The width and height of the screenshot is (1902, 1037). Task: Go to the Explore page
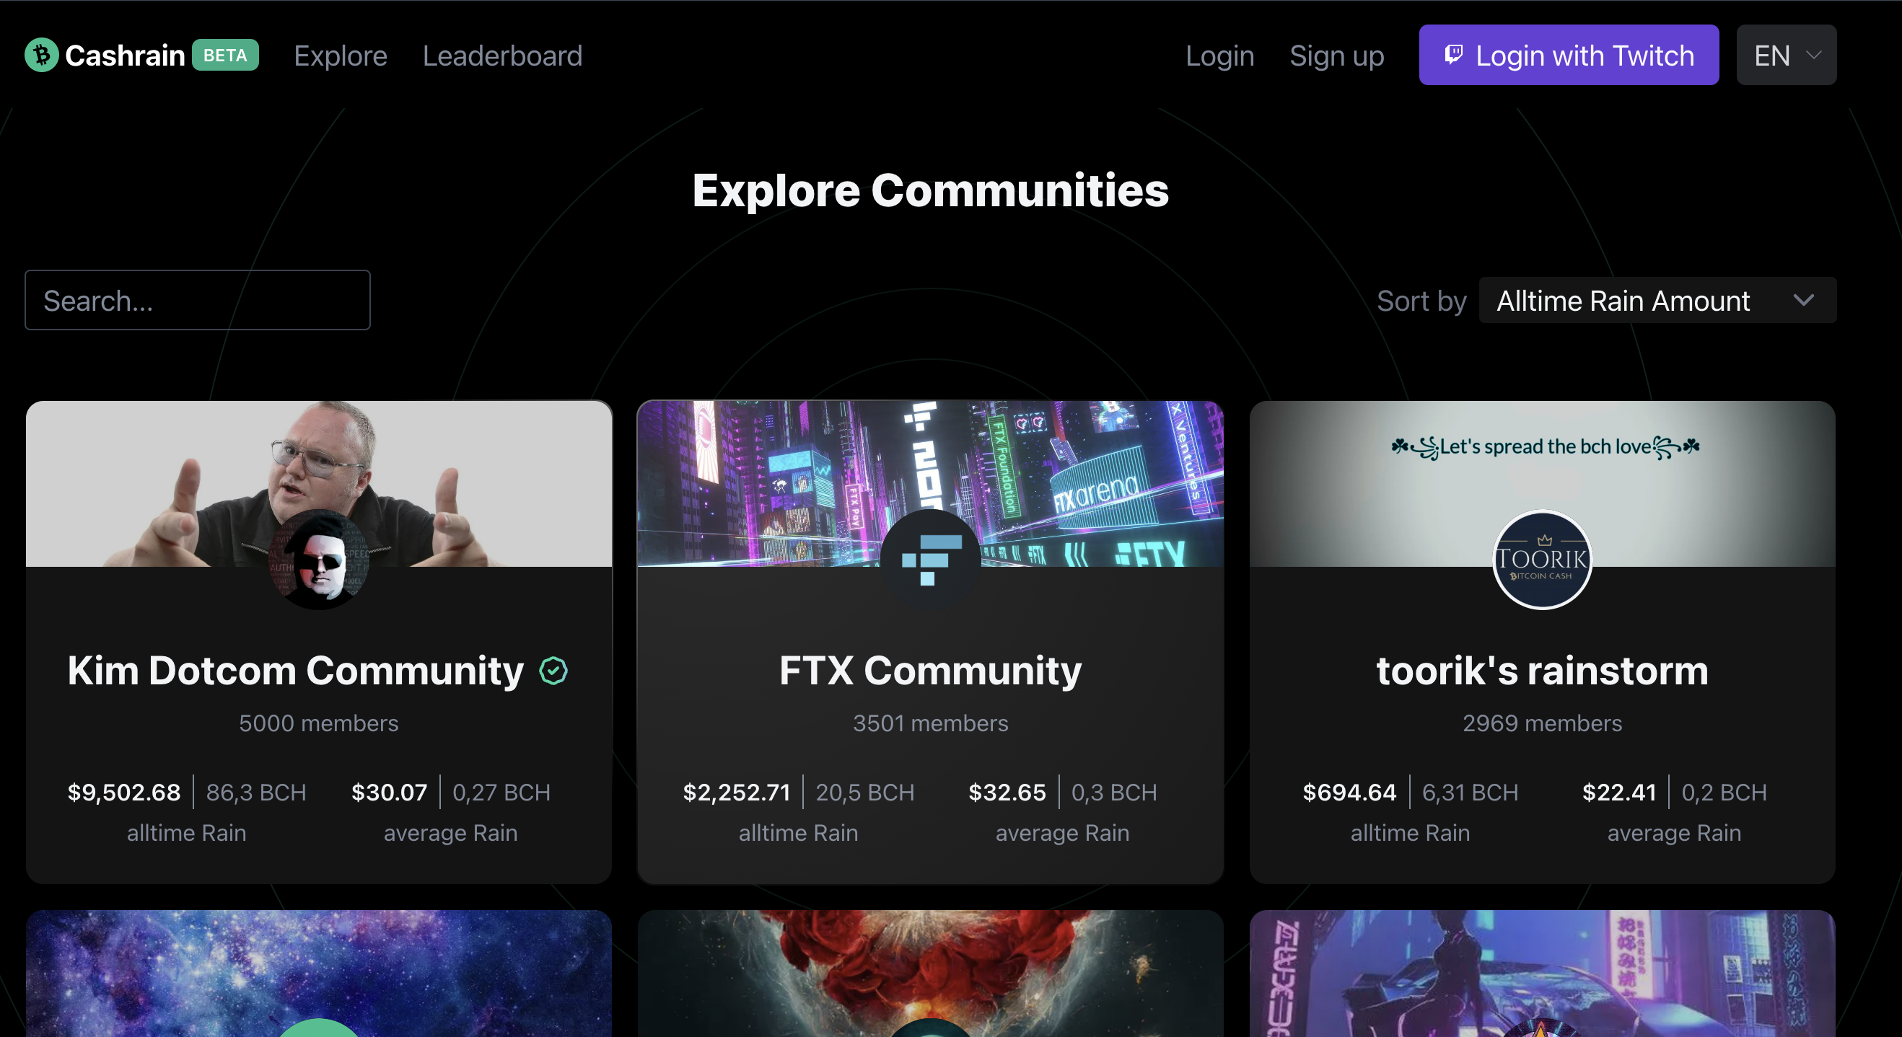(x=341, y=56)
